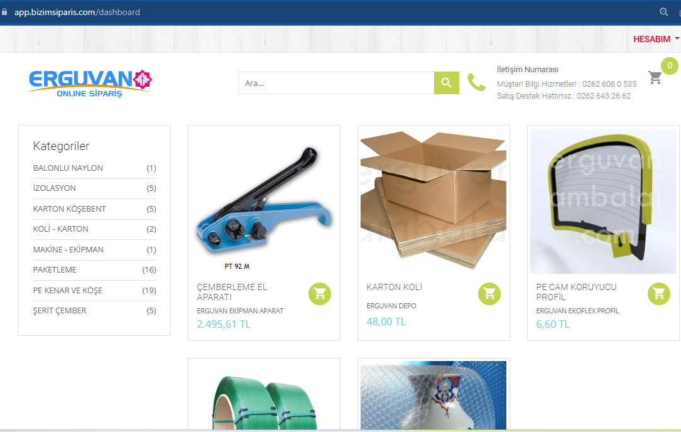Open the strapping hand tool product image

tap(264, 202)
